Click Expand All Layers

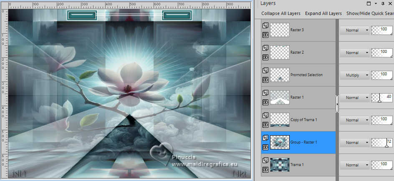323,13
